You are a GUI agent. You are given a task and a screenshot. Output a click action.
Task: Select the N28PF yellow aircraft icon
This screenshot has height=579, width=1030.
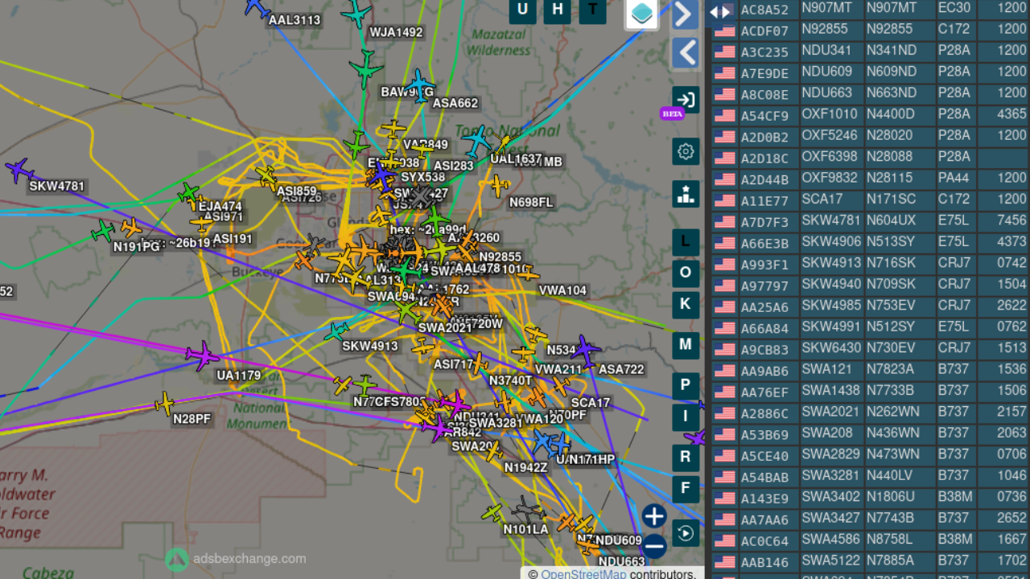(x=164, y=403)
